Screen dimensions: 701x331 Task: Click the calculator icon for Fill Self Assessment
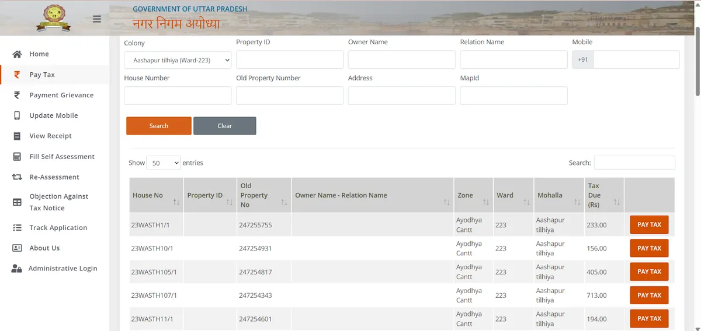18,157
